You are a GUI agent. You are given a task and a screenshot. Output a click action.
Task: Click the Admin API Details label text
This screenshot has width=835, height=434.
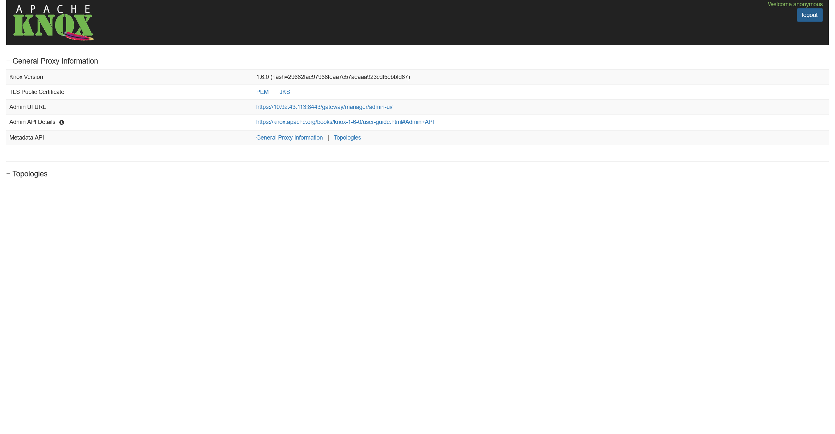tap(32, 122)
